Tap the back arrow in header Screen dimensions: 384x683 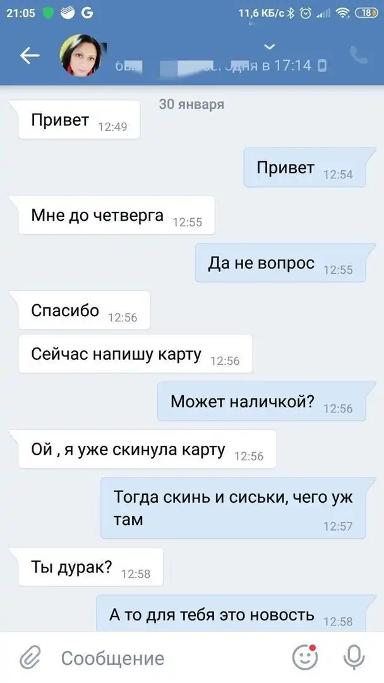tap(30, 56)
